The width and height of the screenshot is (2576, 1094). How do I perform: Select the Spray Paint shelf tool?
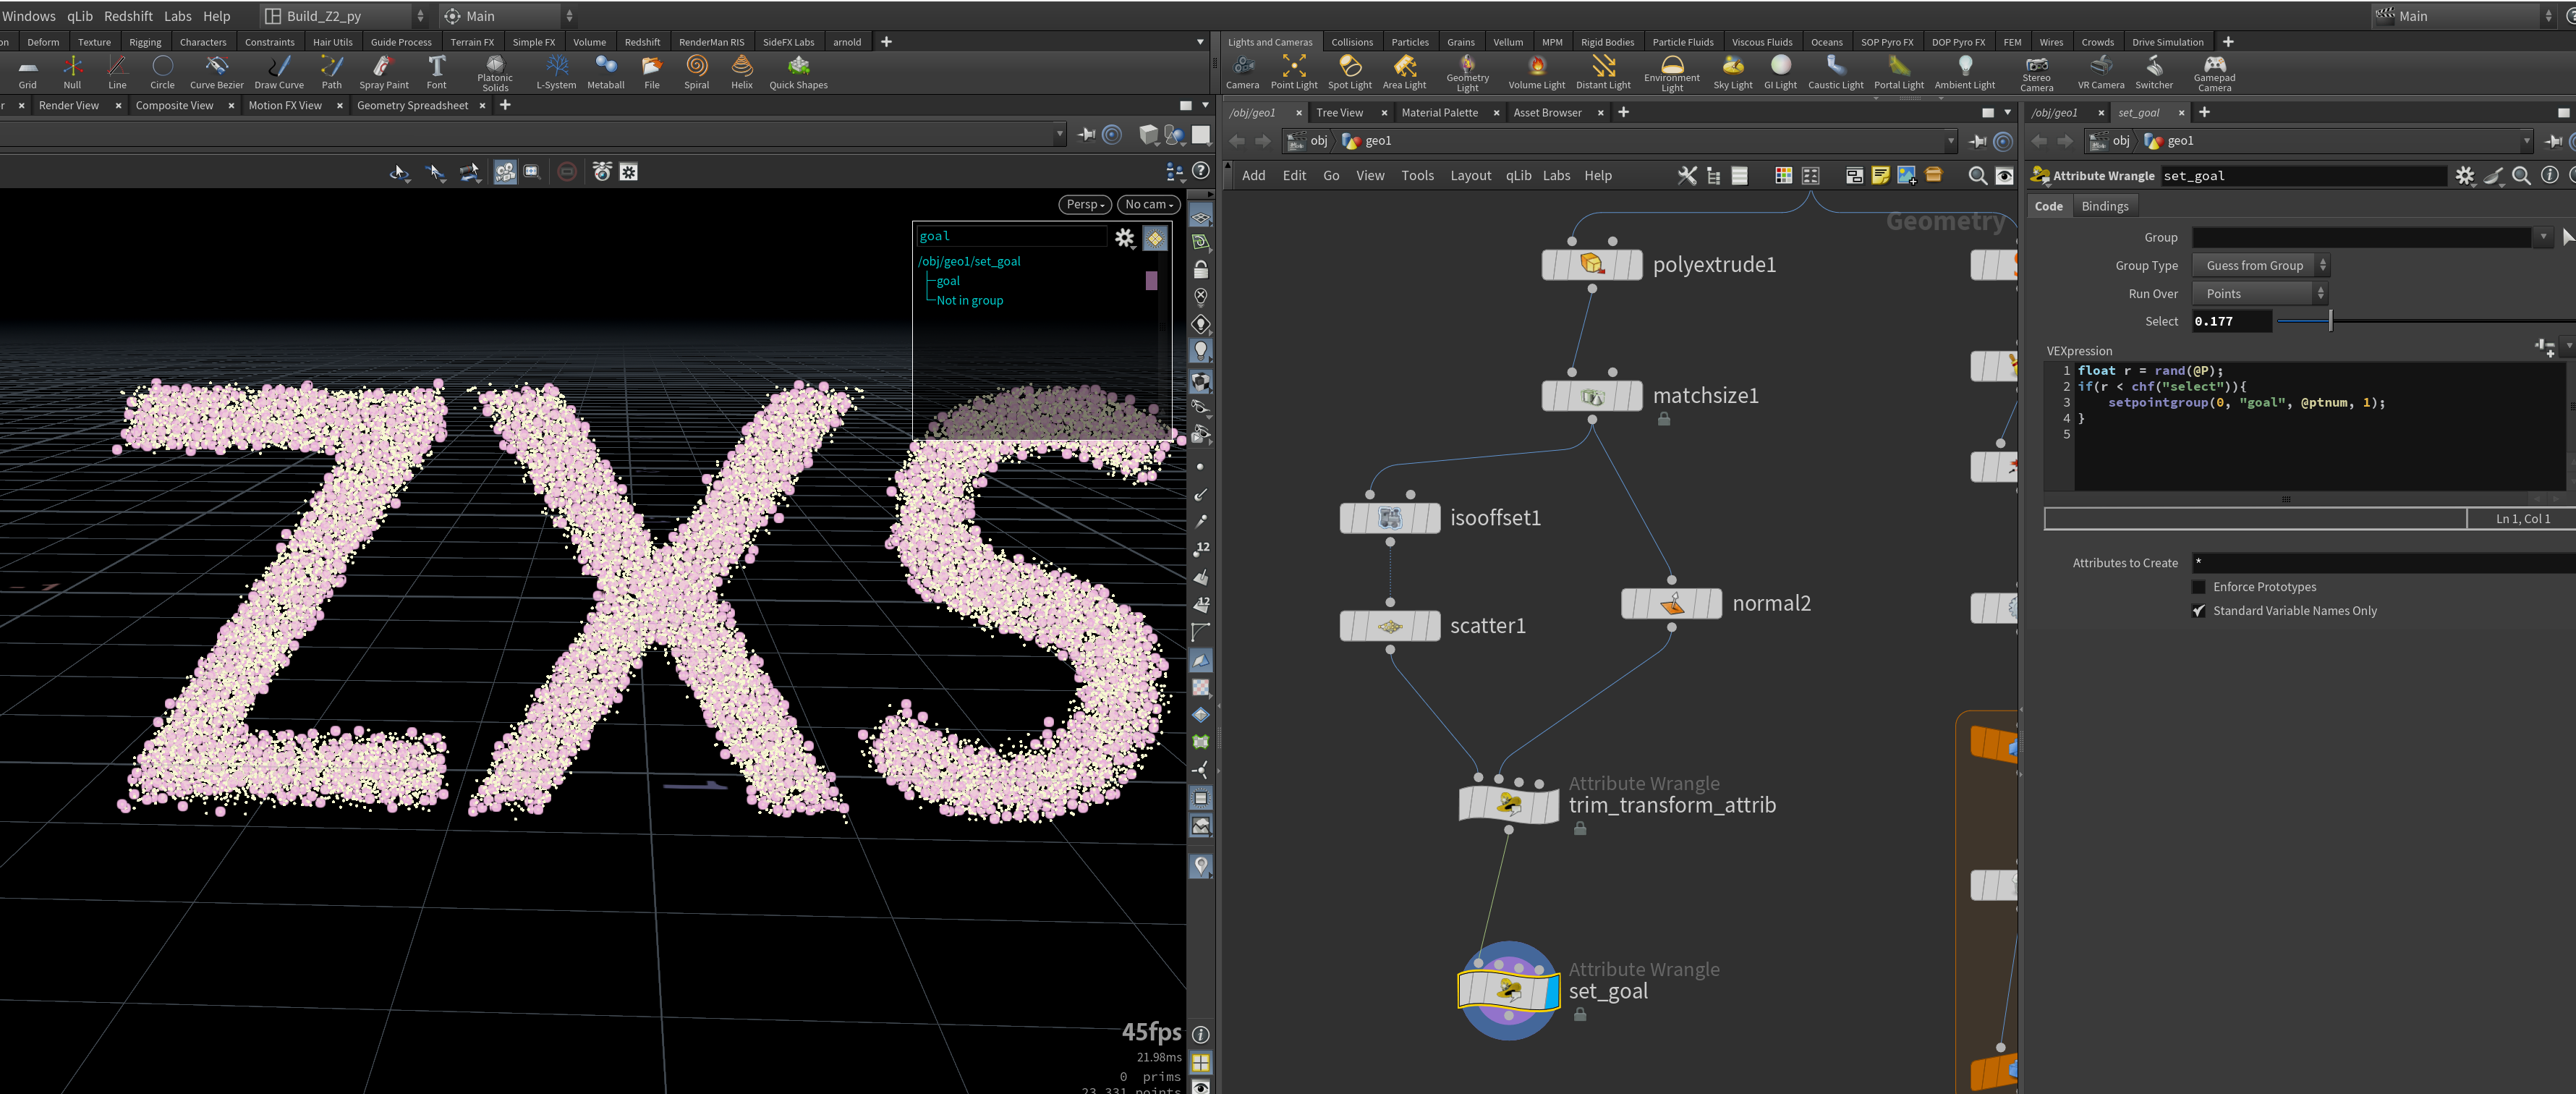click(384, 72)
